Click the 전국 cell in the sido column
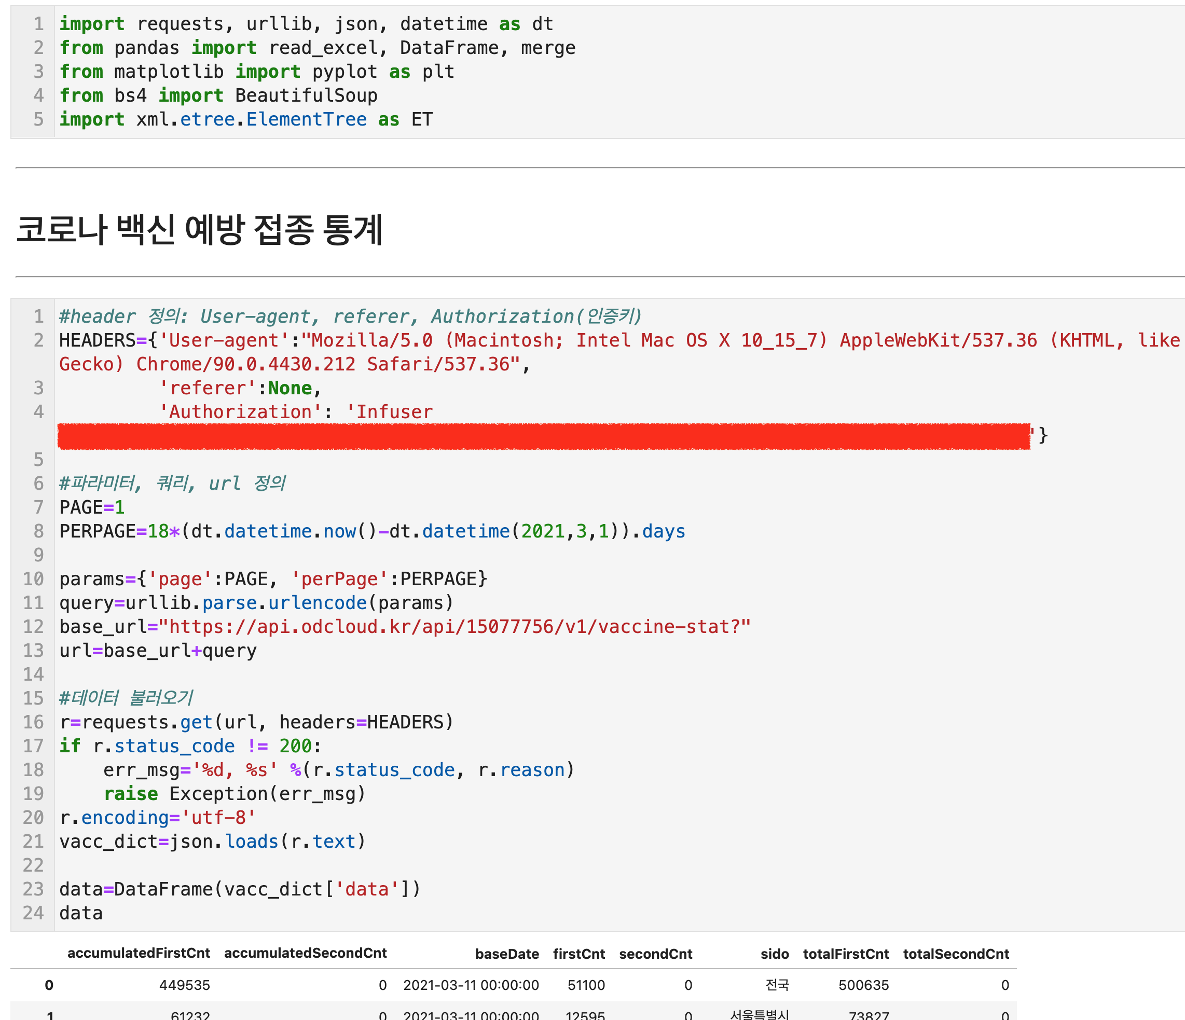 tap(777, 985)
